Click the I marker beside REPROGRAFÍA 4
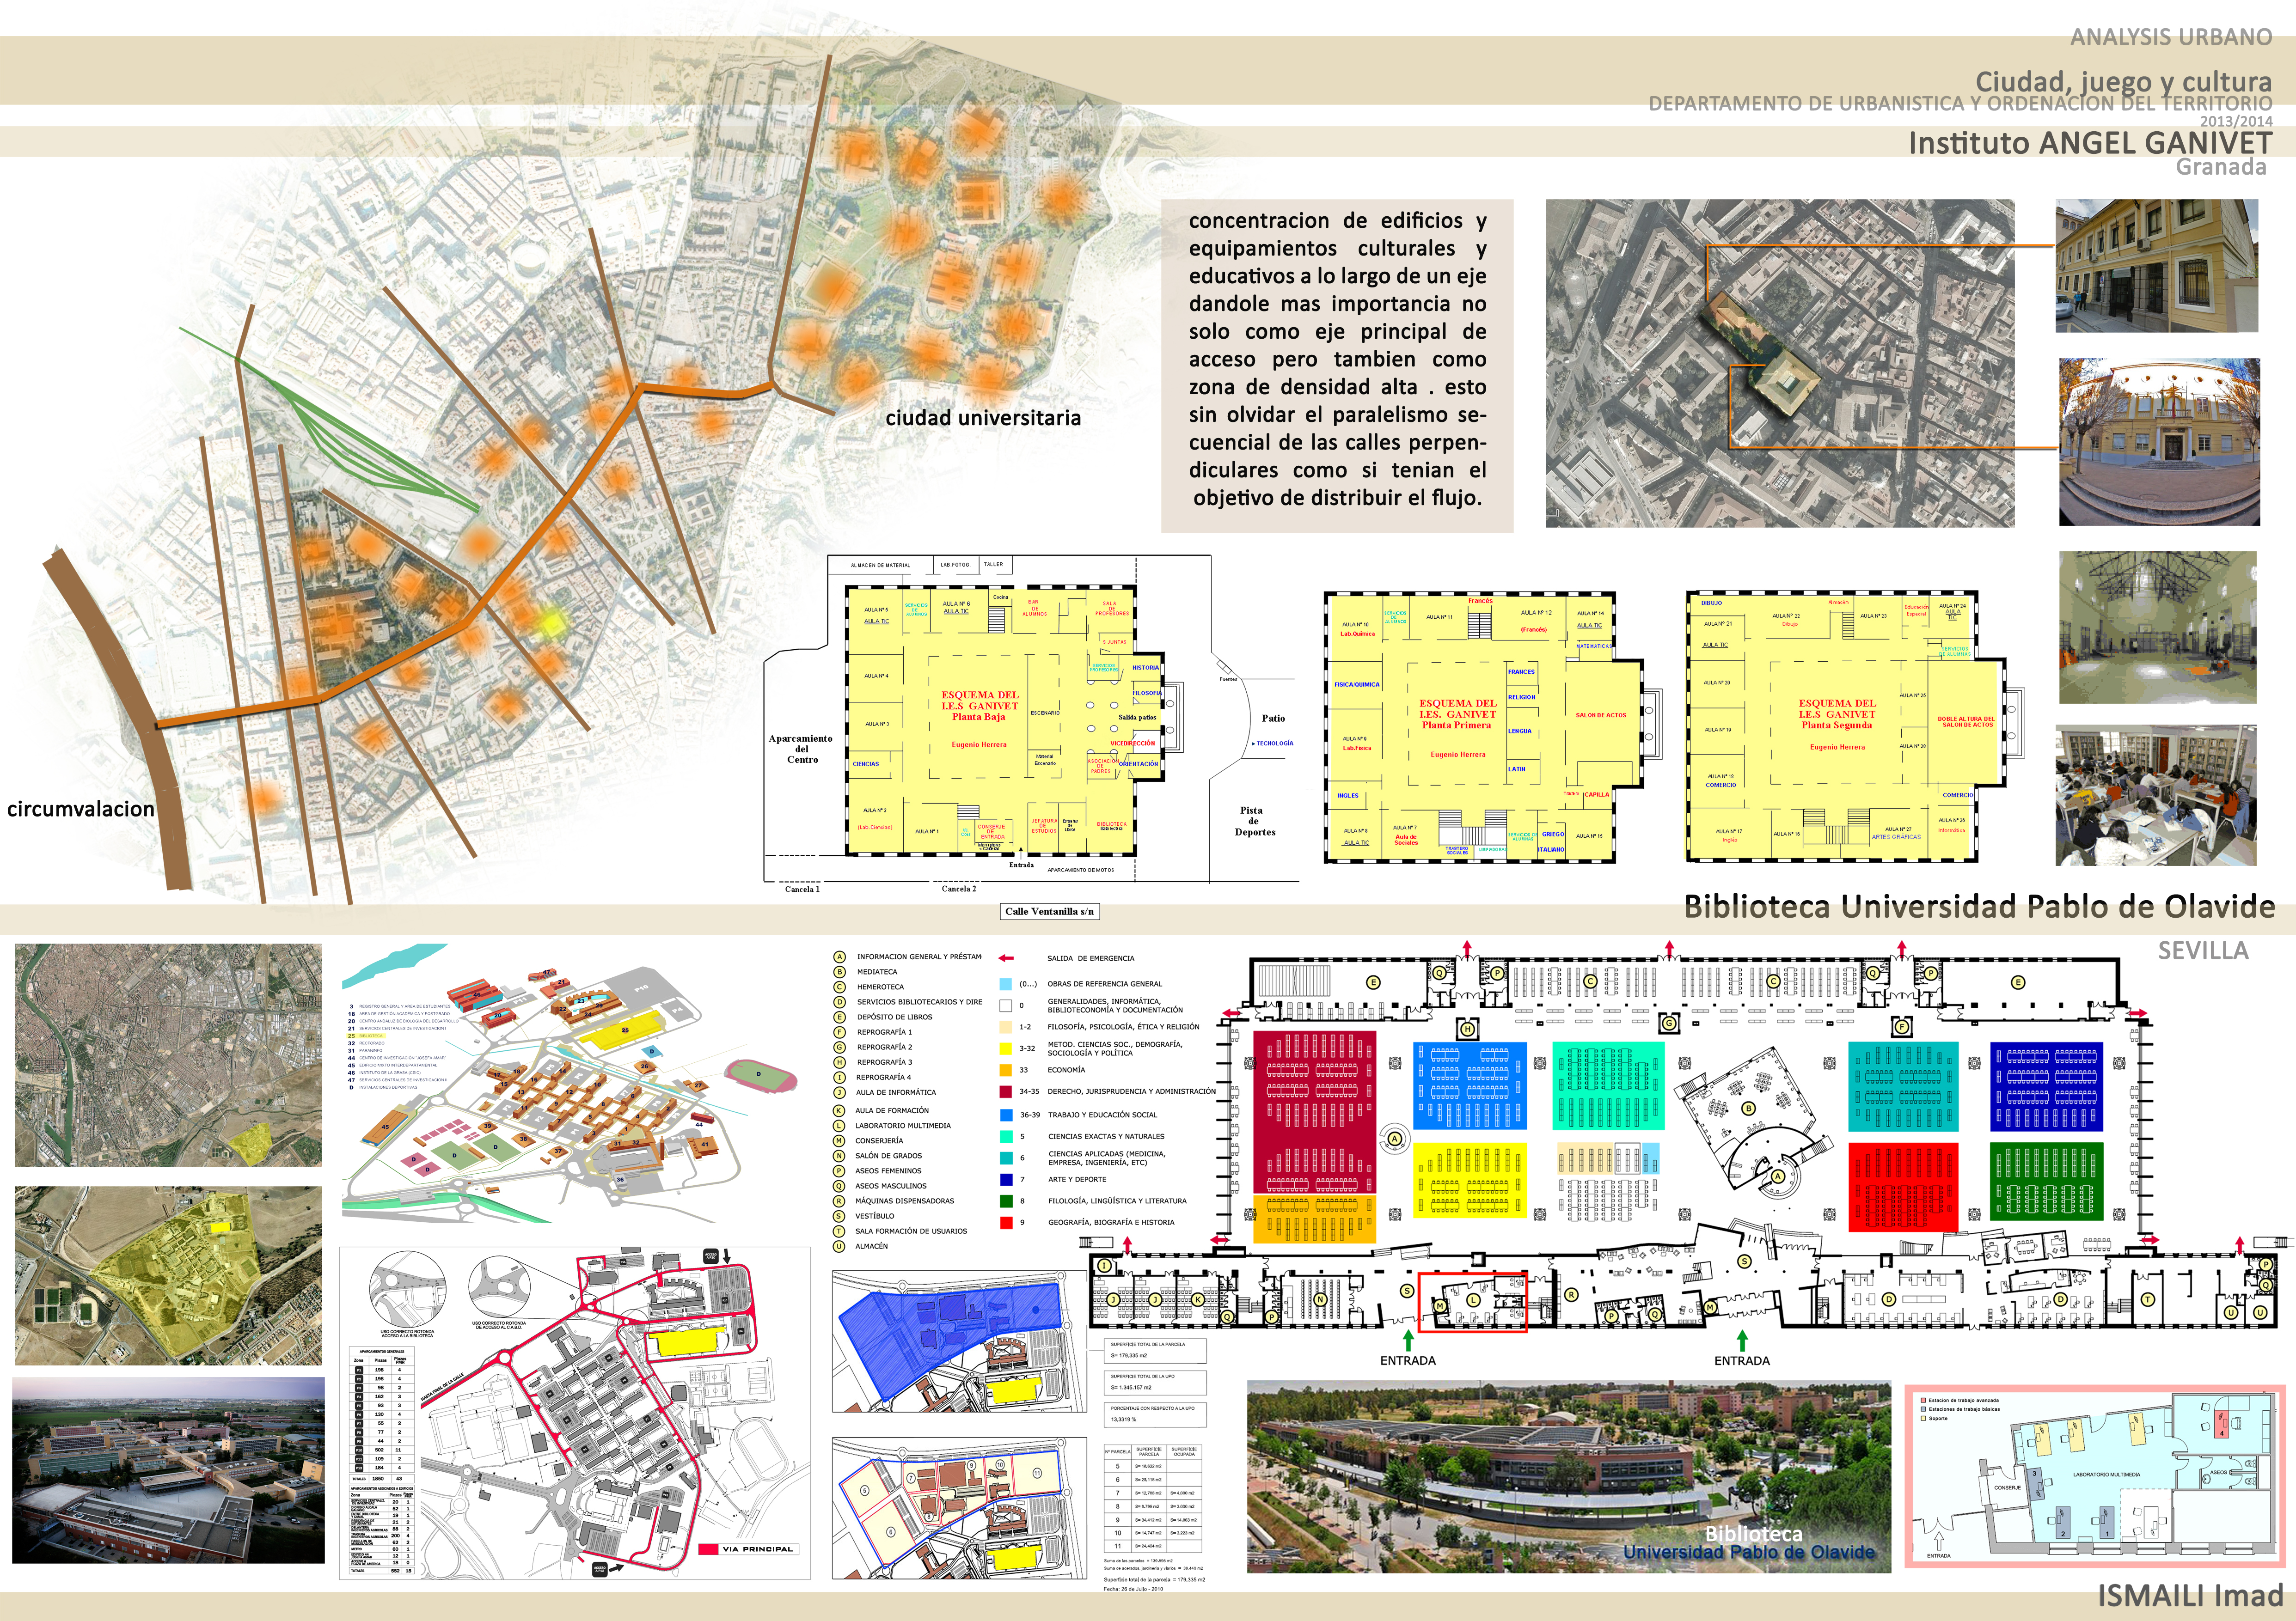The width and height of the screenshot is (2296, 1621). tap(839, 1077)
